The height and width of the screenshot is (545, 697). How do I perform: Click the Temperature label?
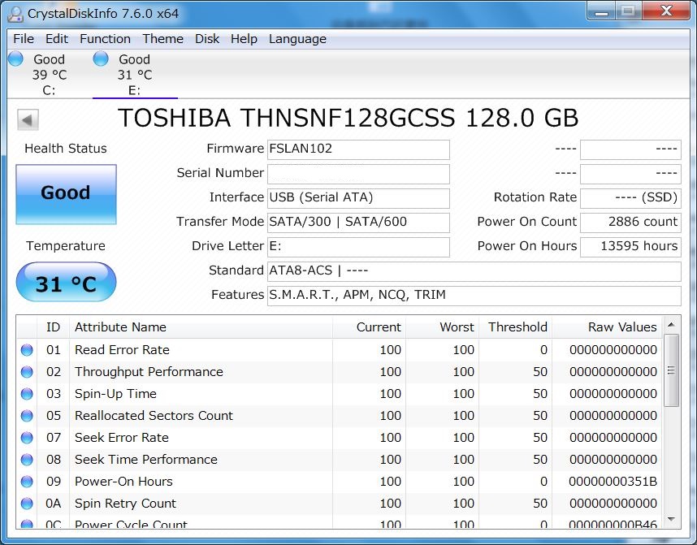point(66,246)
